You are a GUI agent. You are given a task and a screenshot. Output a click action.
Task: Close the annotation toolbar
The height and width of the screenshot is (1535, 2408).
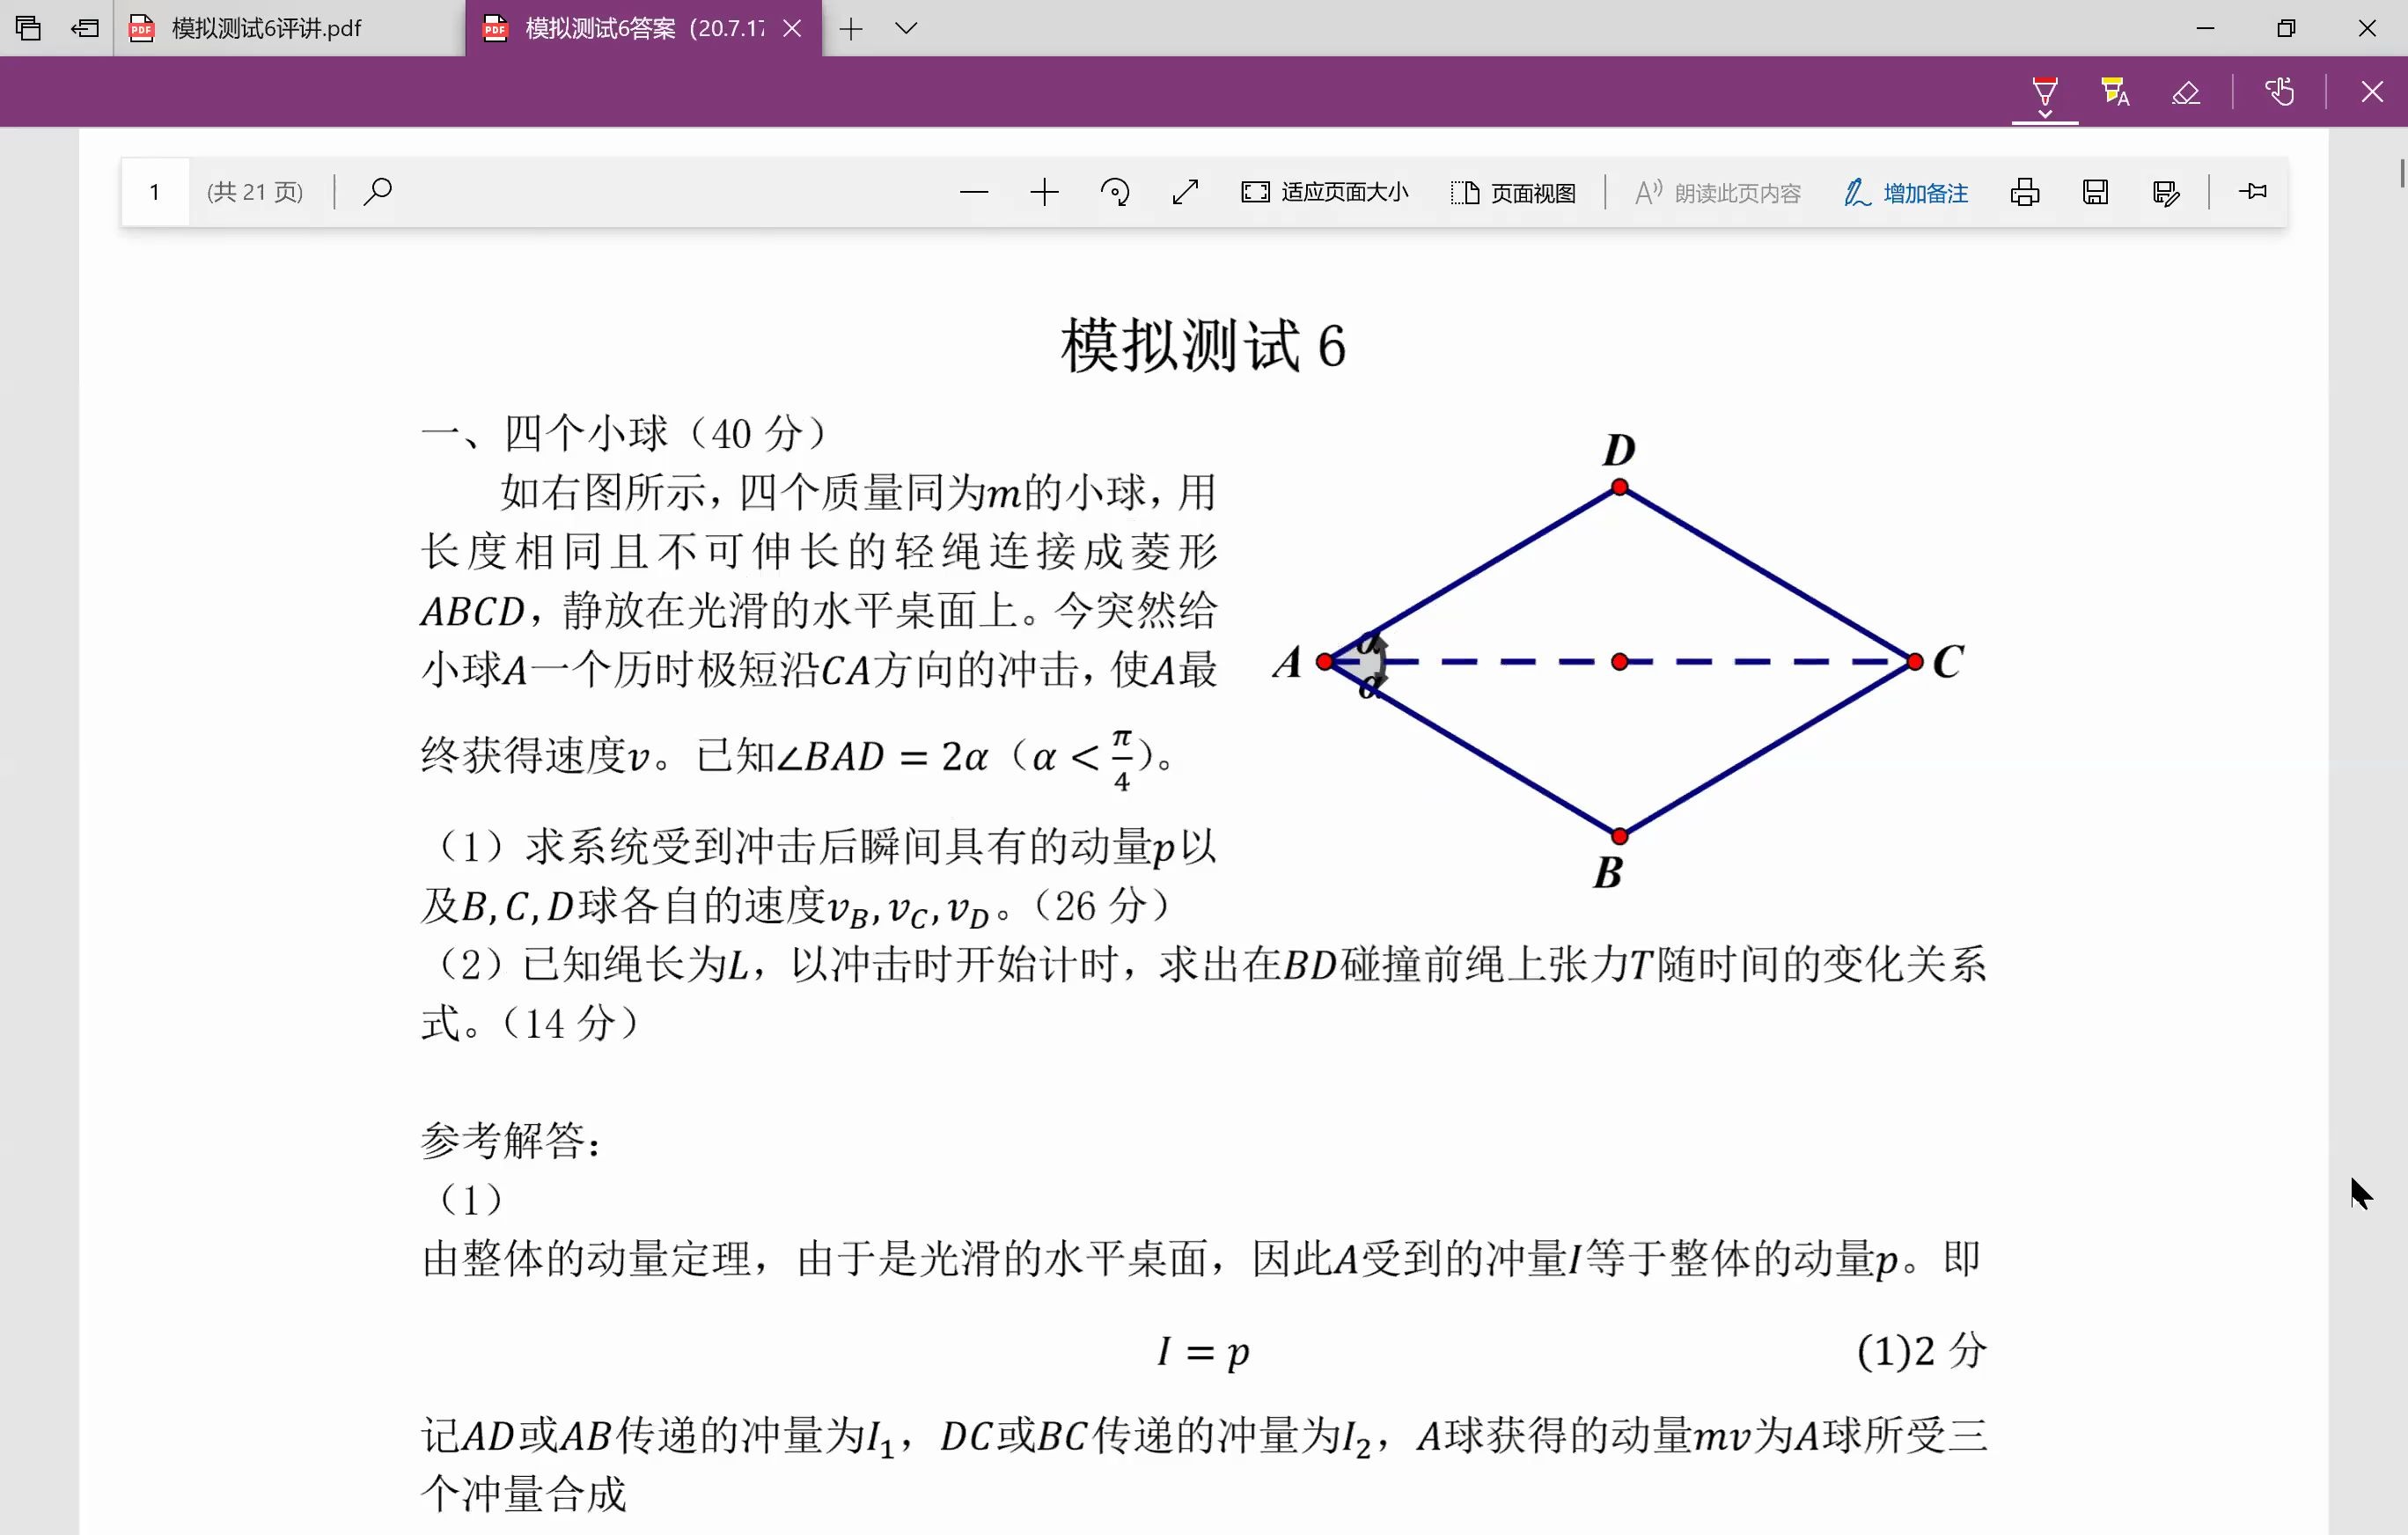click(x=2372, y=92)
